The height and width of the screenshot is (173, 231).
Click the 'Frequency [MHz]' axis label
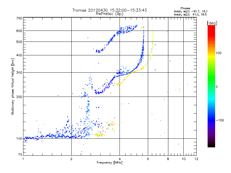(x=109, y=163)
